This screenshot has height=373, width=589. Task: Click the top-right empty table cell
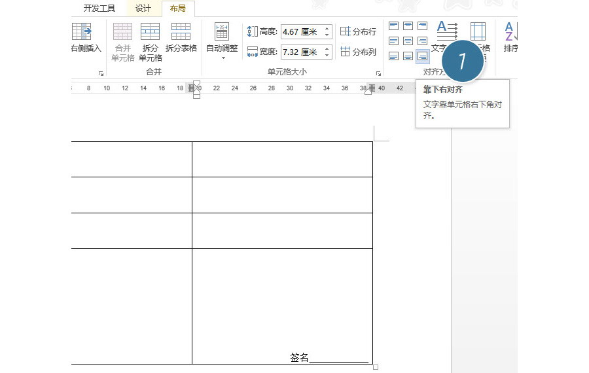coord(282,159)
